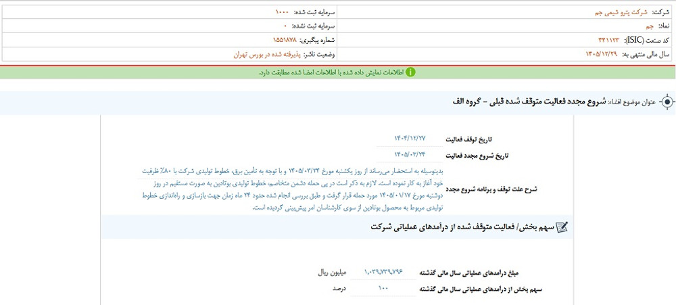Click the label سال مالی منتهی به

click(646, 54)
